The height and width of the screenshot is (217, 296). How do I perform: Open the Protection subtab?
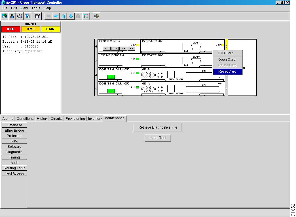[x=14, y=136]
